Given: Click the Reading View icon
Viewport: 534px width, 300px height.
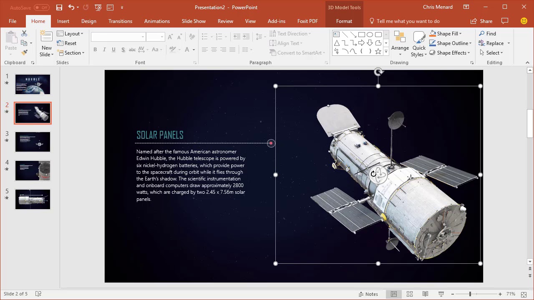Looking at the screenshot, I should [425, 294].
